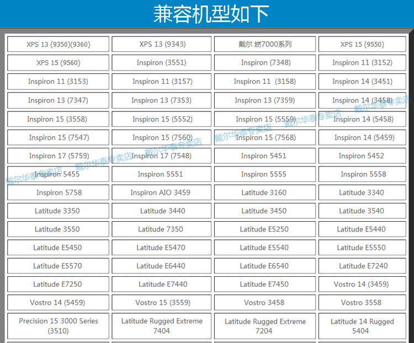Viewport: 414px width, 343px height.
Task: Select the Latitude Rugged Extreme 7404 cell
Action: point(162,326)
